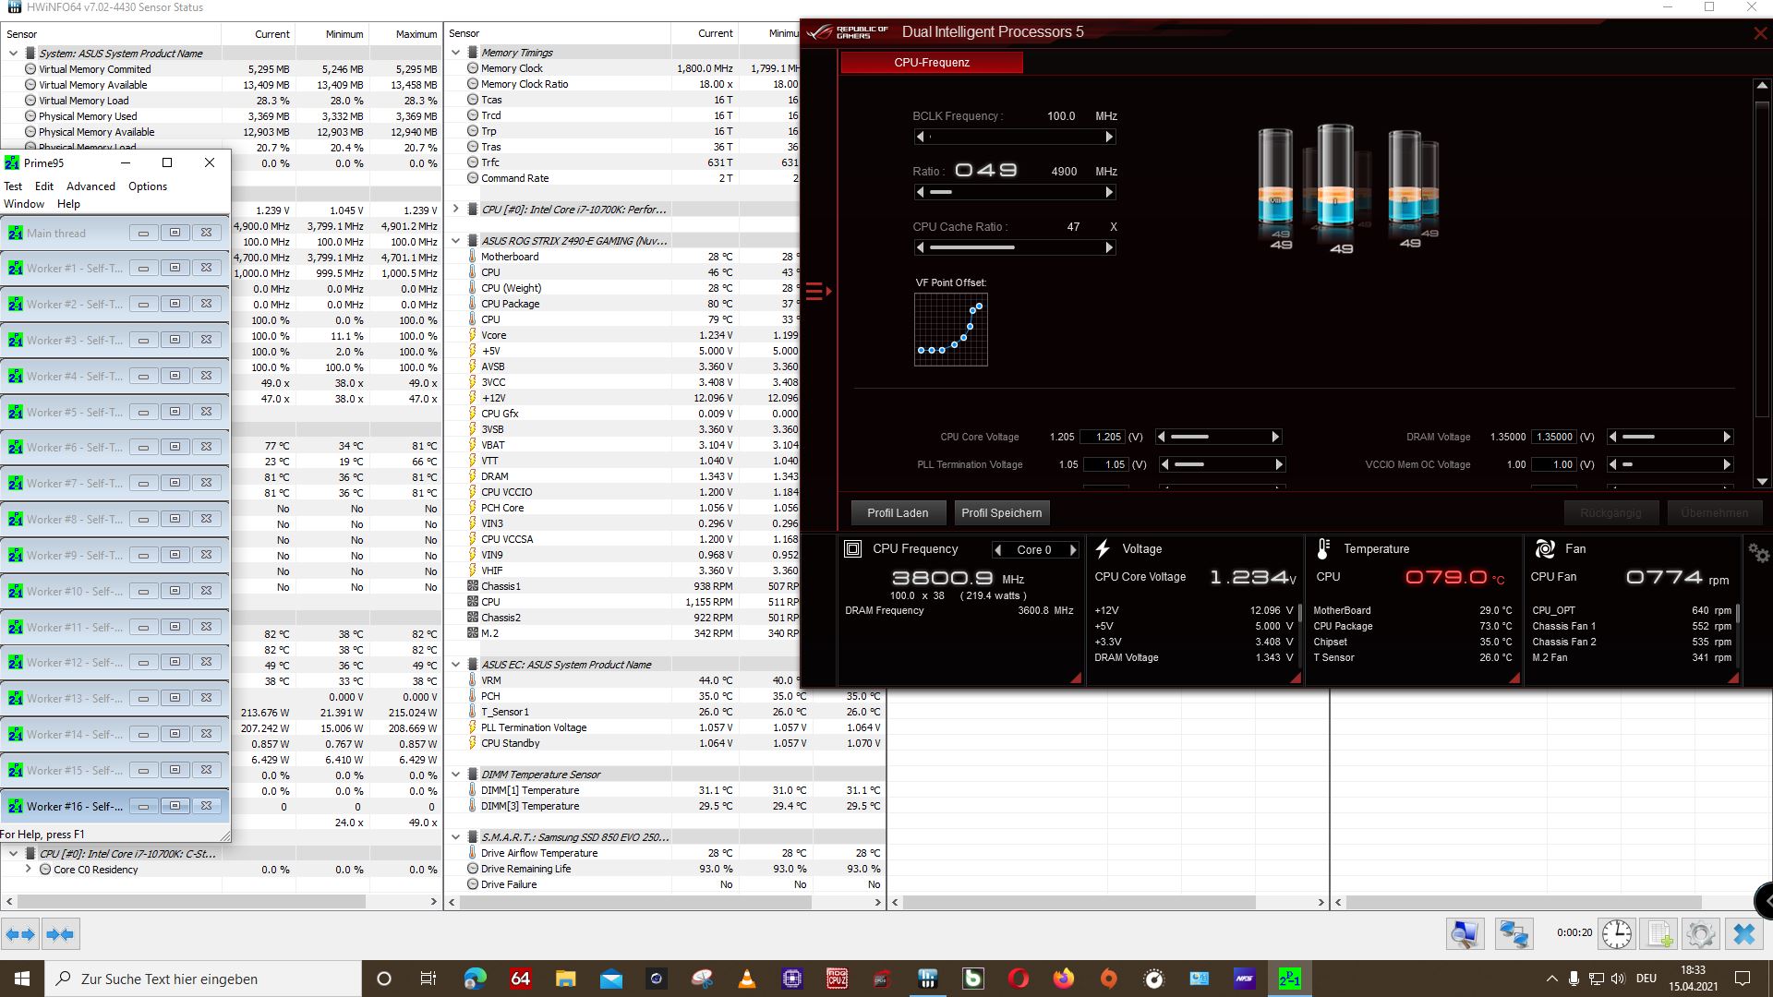Click the CPU Core Voltage slider
This screenshot has width=1773, height=997.
click(1218, 437)
